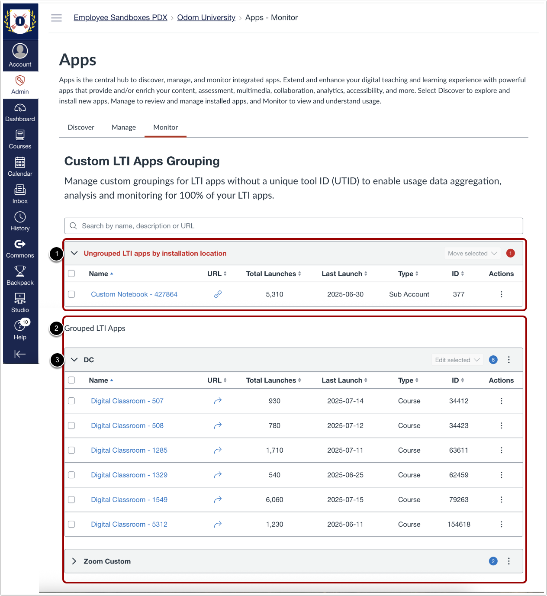Expand the Zoom Custom group
547x596 pixels.
(74, 561)
